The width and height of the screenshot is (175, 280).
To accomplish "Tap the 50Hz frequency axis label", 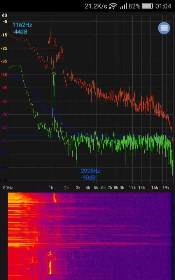I will [8, 188].
